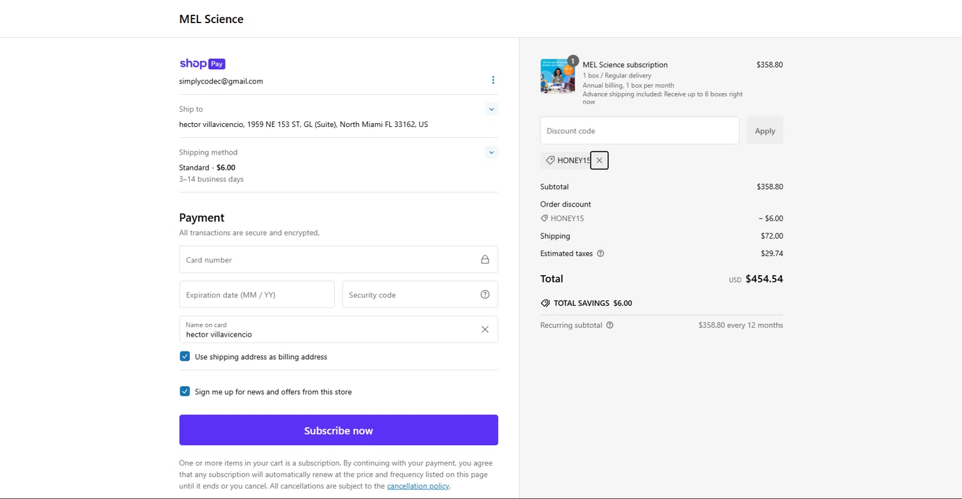Click the Shop Pay logo
The width and height of the screenshot is (962, 499).
tap(202, 63)
